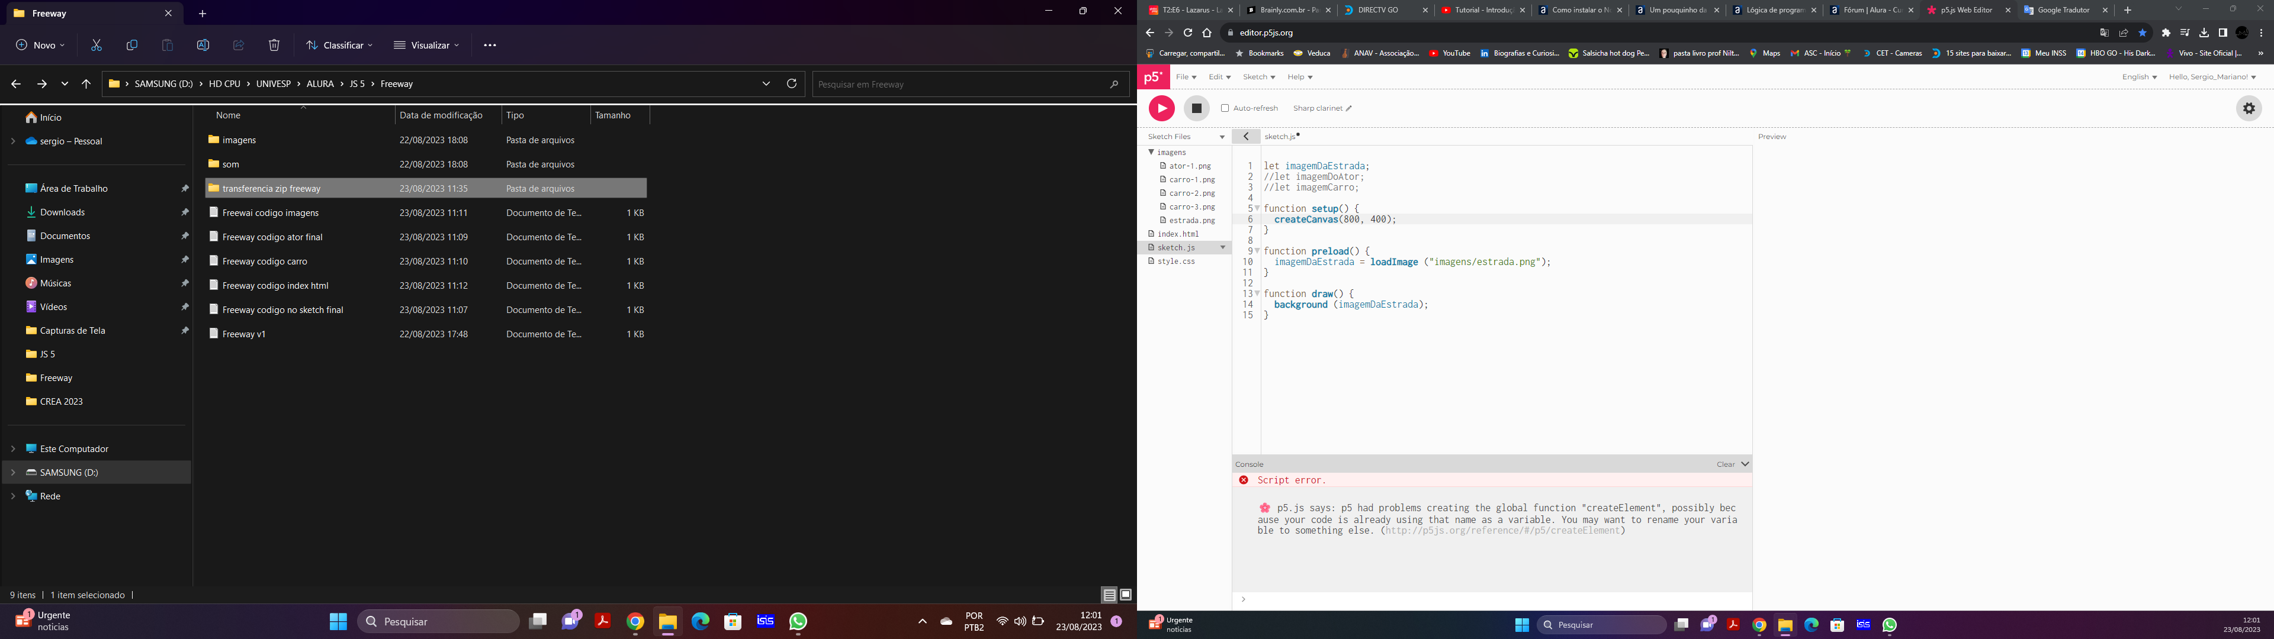Switch to large thumbnails view icon in Explorer status bar
Viewport: 2274px width, 639px height.
coord(1126,595)
